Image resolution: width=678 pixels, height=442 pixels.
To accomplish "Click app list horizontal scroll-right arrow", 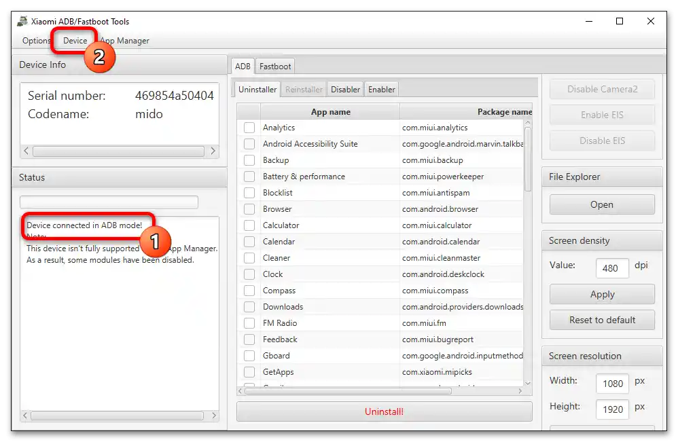I will click(x=520, y=391).
